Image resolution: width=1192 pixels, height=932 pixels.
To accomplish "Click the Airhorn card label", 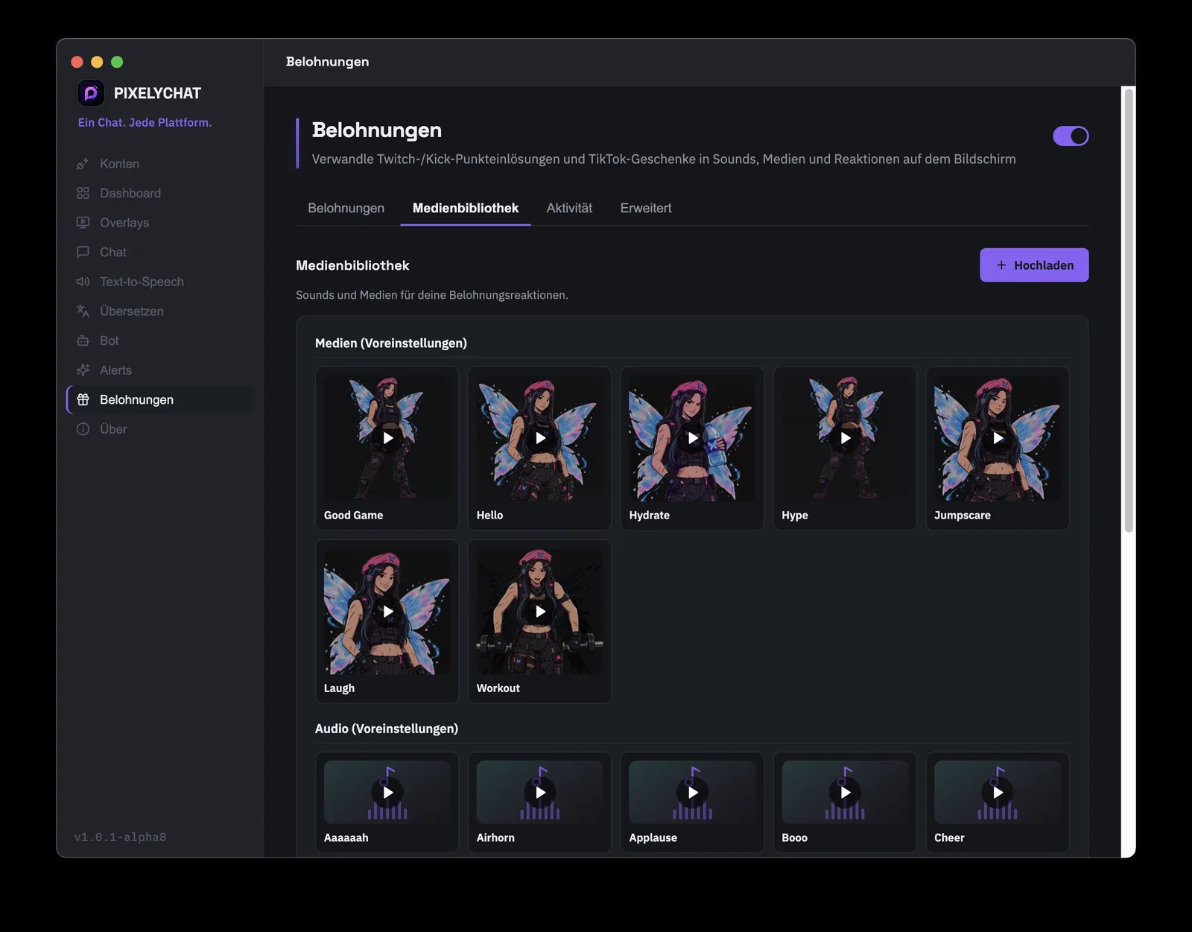I will [x=495, y=837].
